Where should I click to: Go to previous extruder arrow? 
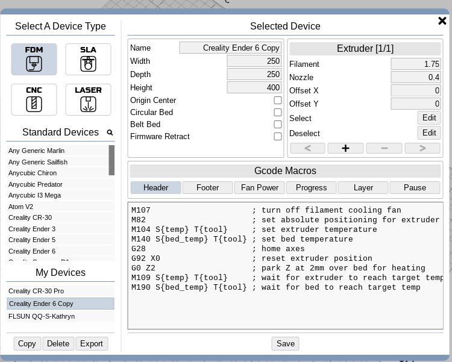click(x=307, y=148)
